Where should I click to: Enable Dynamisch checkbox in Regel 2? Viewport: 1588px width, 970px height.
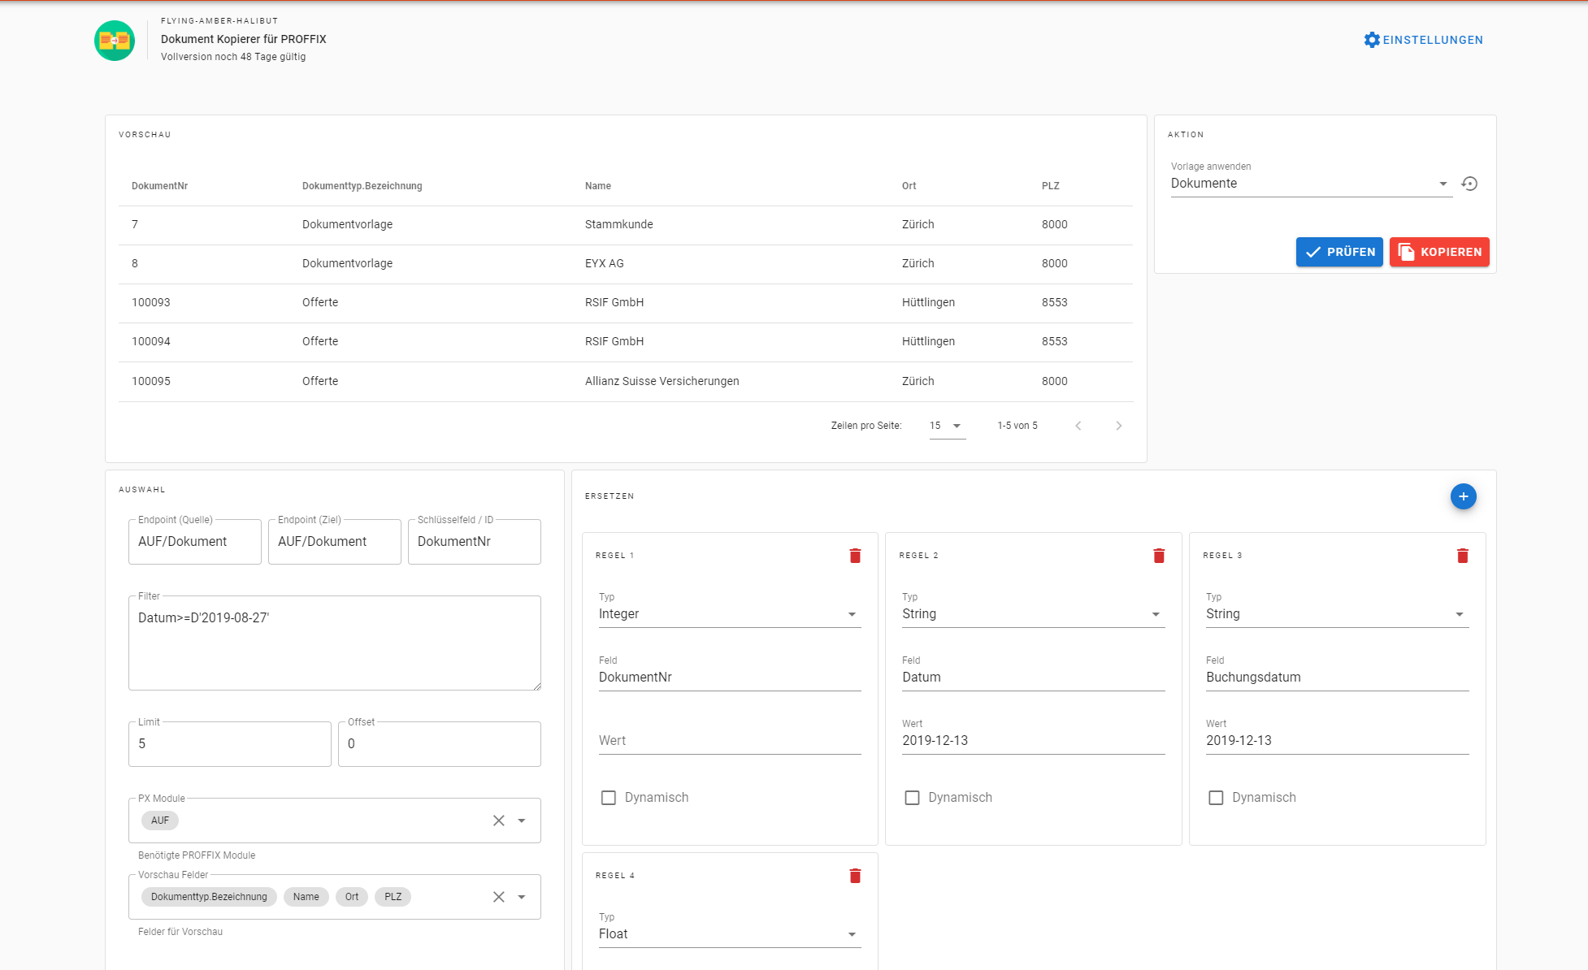[912, 798]
